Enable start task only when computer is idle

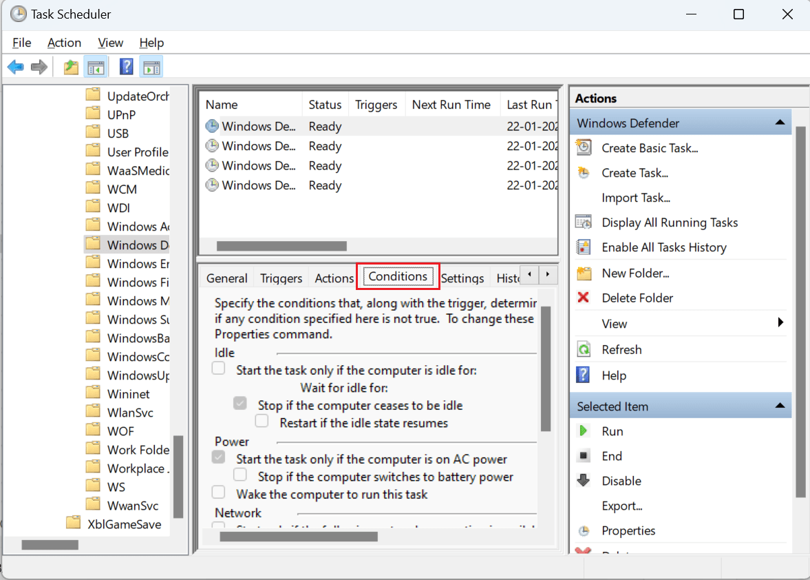click(218, 368)
